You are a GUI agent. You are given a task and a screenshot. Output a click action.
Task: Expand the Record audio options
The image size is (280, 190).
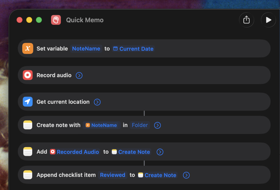tap(79, 75)
